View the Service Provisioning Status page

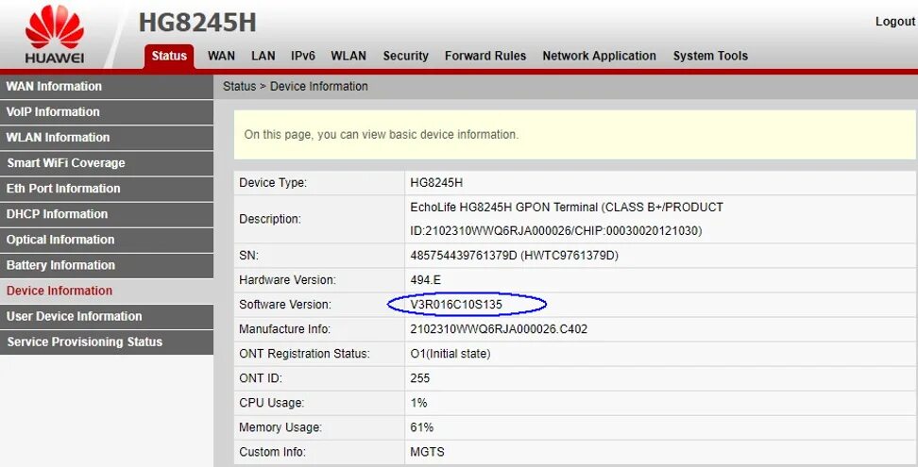(107, 342)
